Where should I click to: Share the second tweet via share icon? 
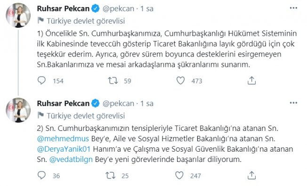click(251, 175)
